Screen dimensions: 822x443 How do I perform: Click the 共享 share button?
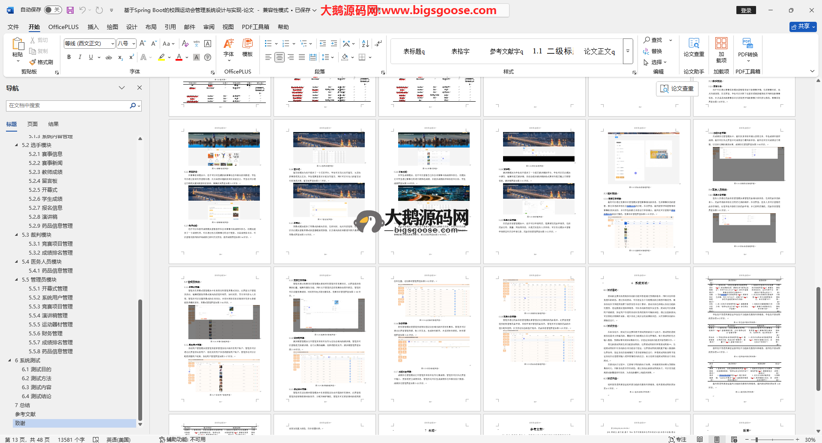803,26
